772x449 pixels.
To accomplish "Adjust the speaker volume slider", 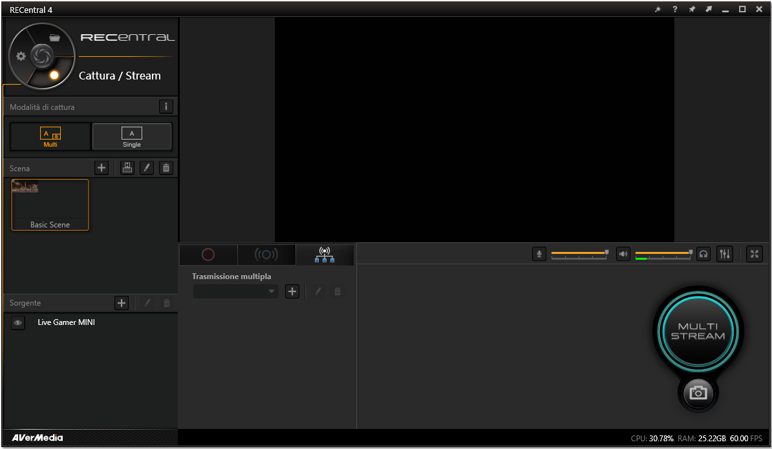I will pyautogui.click(x=663, y=254).
